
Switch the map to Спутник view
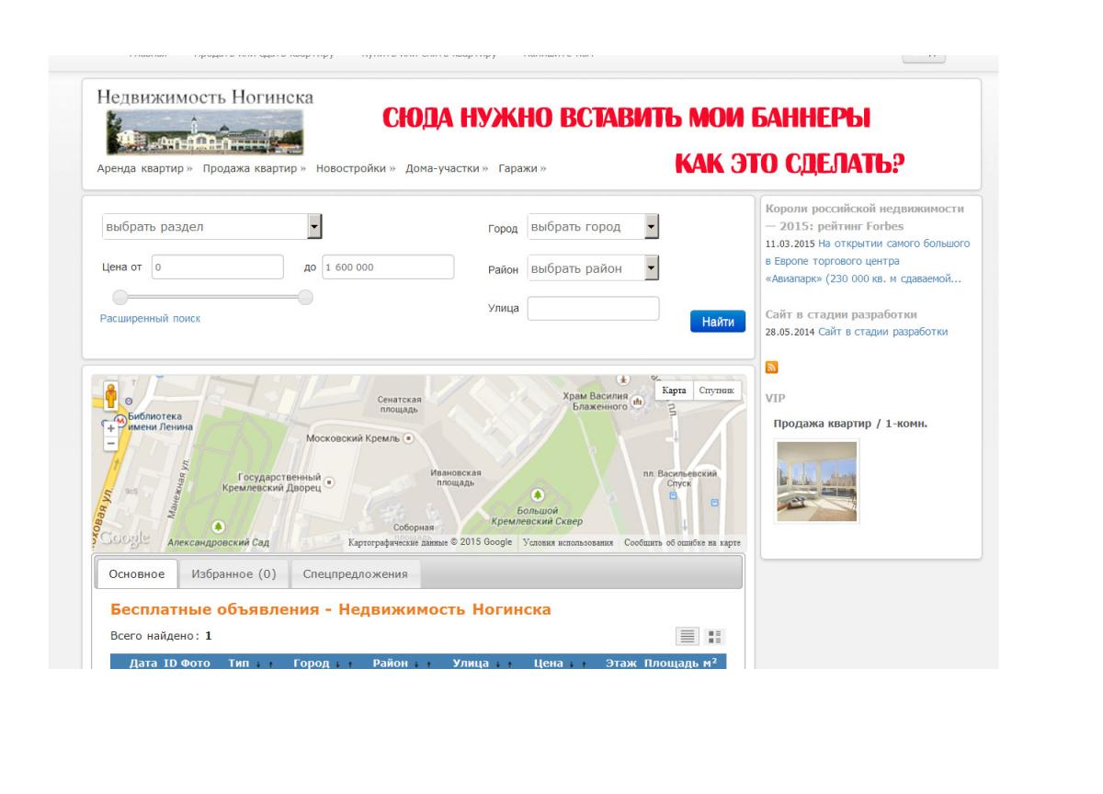click(x=717, y=391)
